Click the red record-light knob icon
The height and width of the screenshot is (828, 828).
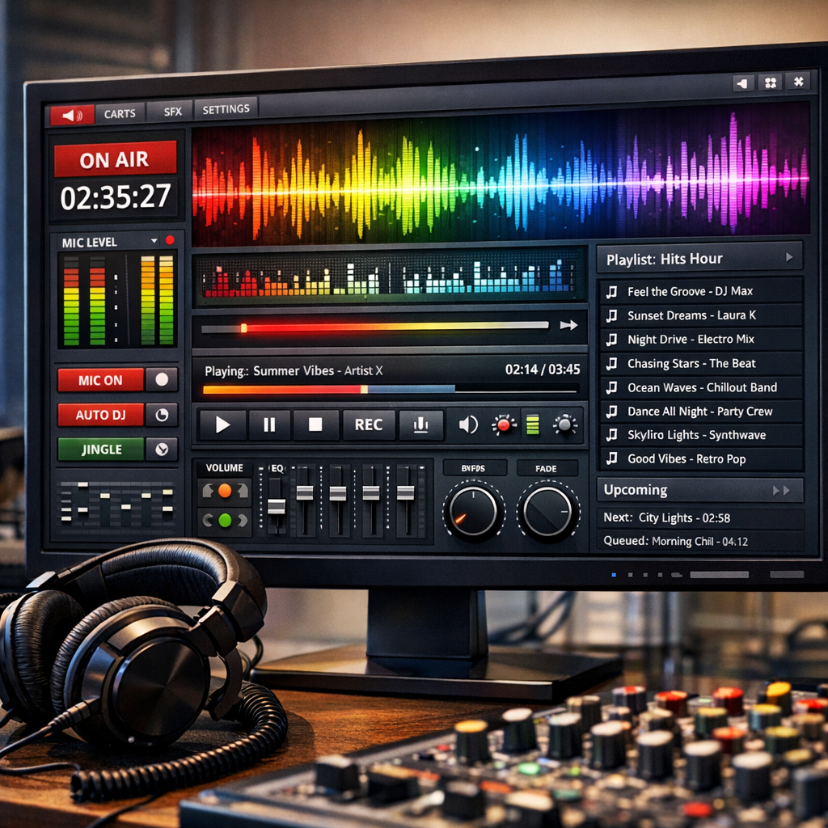pos(504,425)
